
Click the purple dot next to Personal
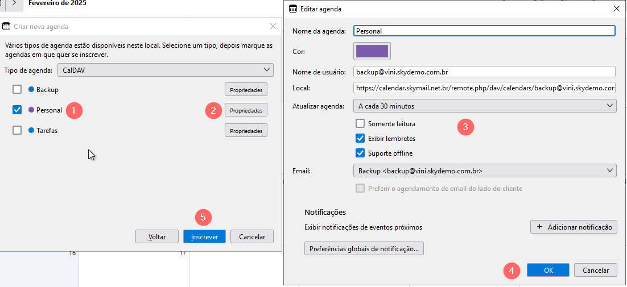31,110
